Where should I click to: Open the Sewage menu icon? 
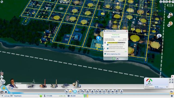coord(83,91)
